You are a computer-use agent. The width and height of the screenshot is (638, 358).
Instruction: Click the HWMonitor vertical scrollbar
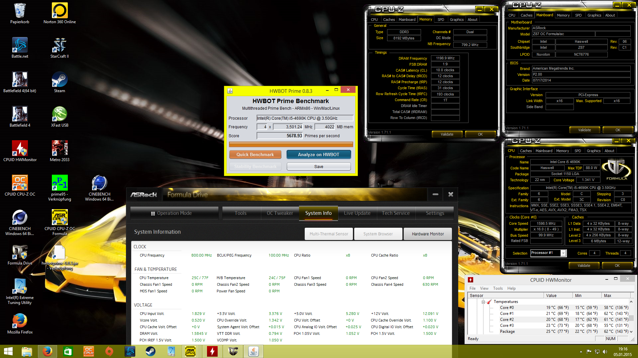(631, 317)
